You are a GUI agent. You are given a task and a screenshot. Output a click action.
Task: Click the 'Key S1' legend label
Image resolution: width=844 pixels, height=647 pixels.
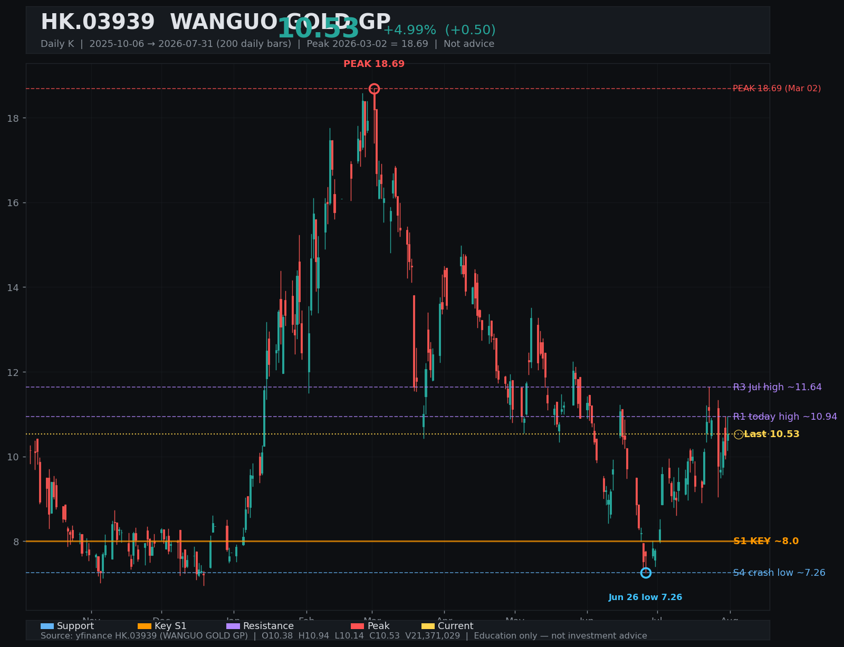coord(170,626)
